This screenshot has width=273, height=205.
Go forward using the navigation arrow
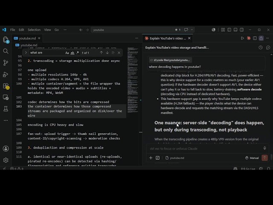click(x=87, y=30)
